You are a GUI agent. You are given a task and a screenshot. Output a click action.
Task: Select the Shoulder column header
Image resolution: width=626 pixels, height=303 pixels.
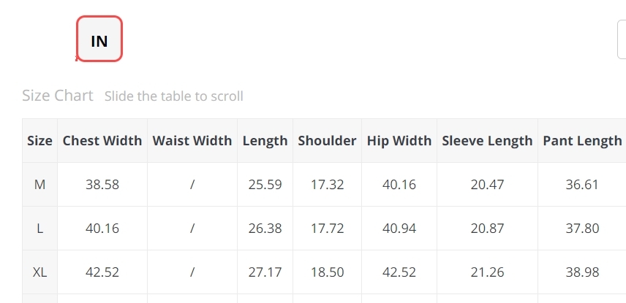click(327, 140)
